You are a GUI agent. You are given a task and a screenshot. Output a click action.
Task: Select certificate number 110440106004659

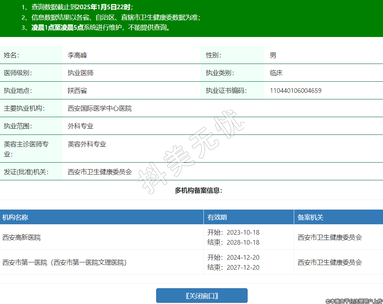[x=296, y=91]
